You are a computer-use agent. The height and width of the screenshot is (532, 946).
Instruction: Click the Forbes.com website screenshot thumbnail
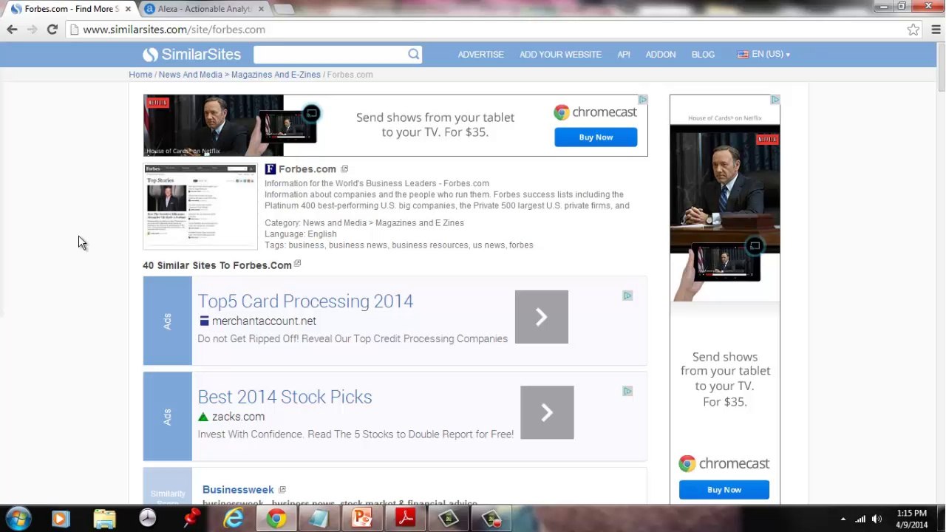[x=200, y=206]
